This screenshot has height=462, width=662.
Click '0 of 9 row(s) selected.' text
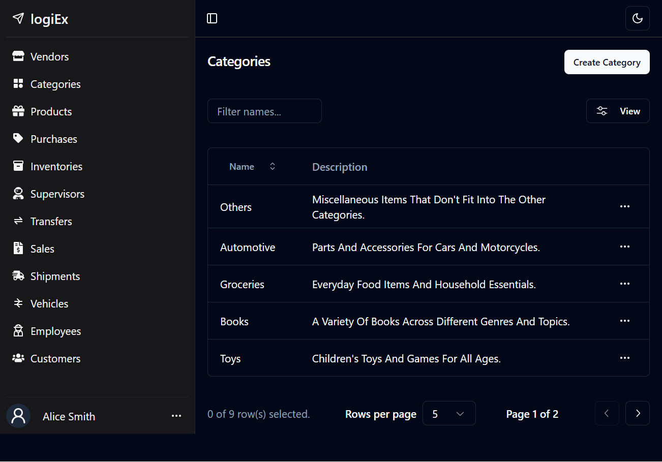[x=259, y=414]
